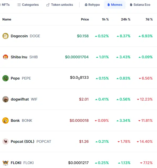The width and height of the screenshot is (157, 168).
Task: Select the Rehypo filter
Action: [x=92, y=5]
